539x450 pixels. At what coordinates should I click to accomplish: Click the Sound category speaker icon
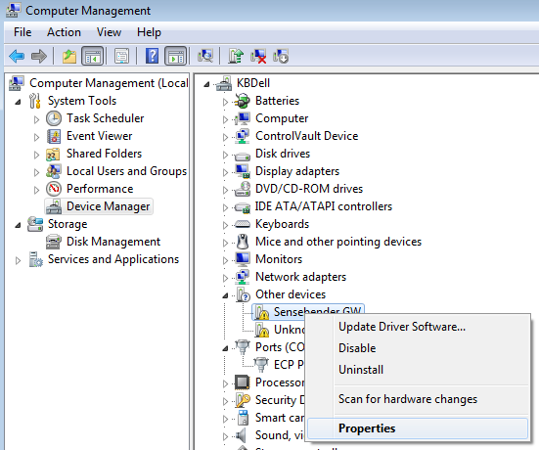pyautogui.click(x=242, y=435)
